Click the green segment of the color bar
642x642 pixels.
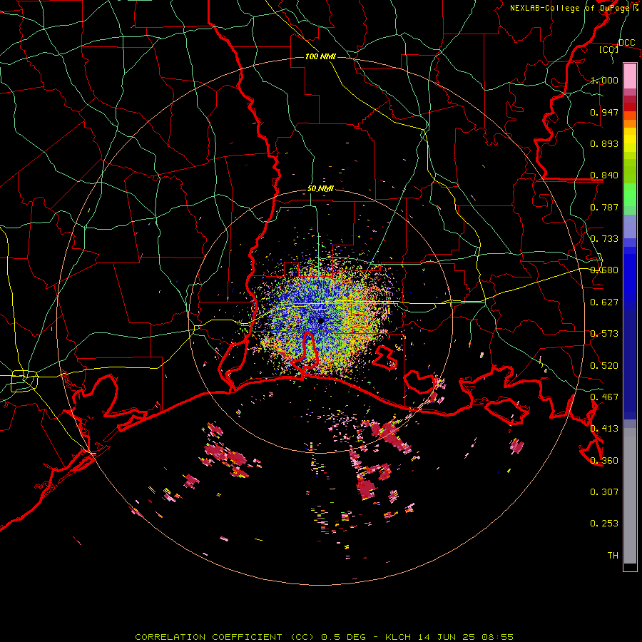pos(630,195)
